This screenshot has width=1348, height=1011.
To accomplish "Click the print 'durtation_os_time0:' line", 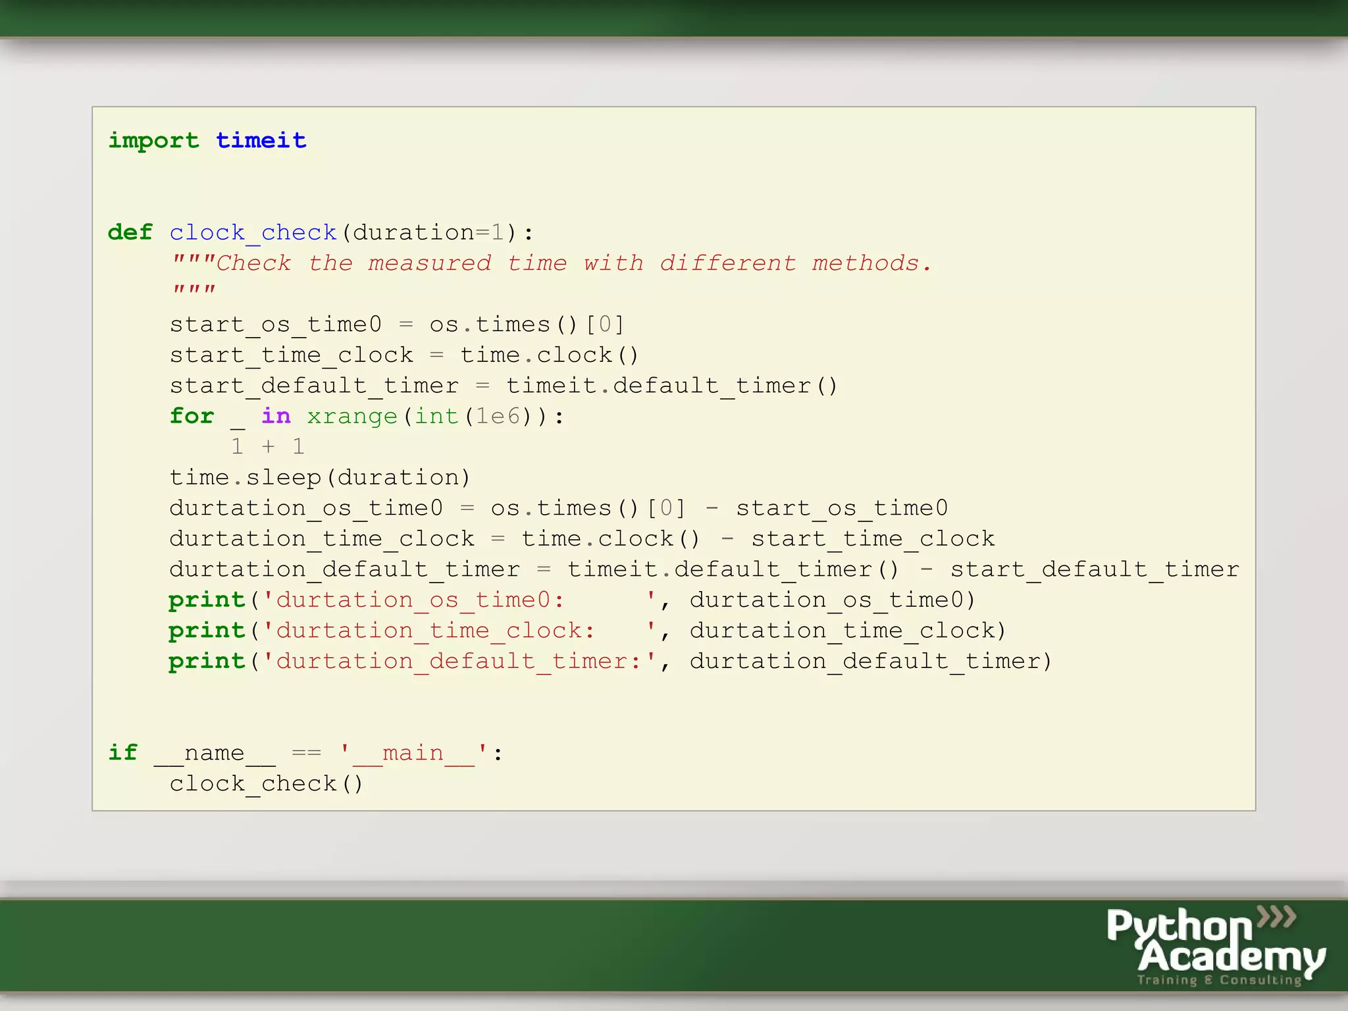I will pyautogui.click(x=572, y=600).
